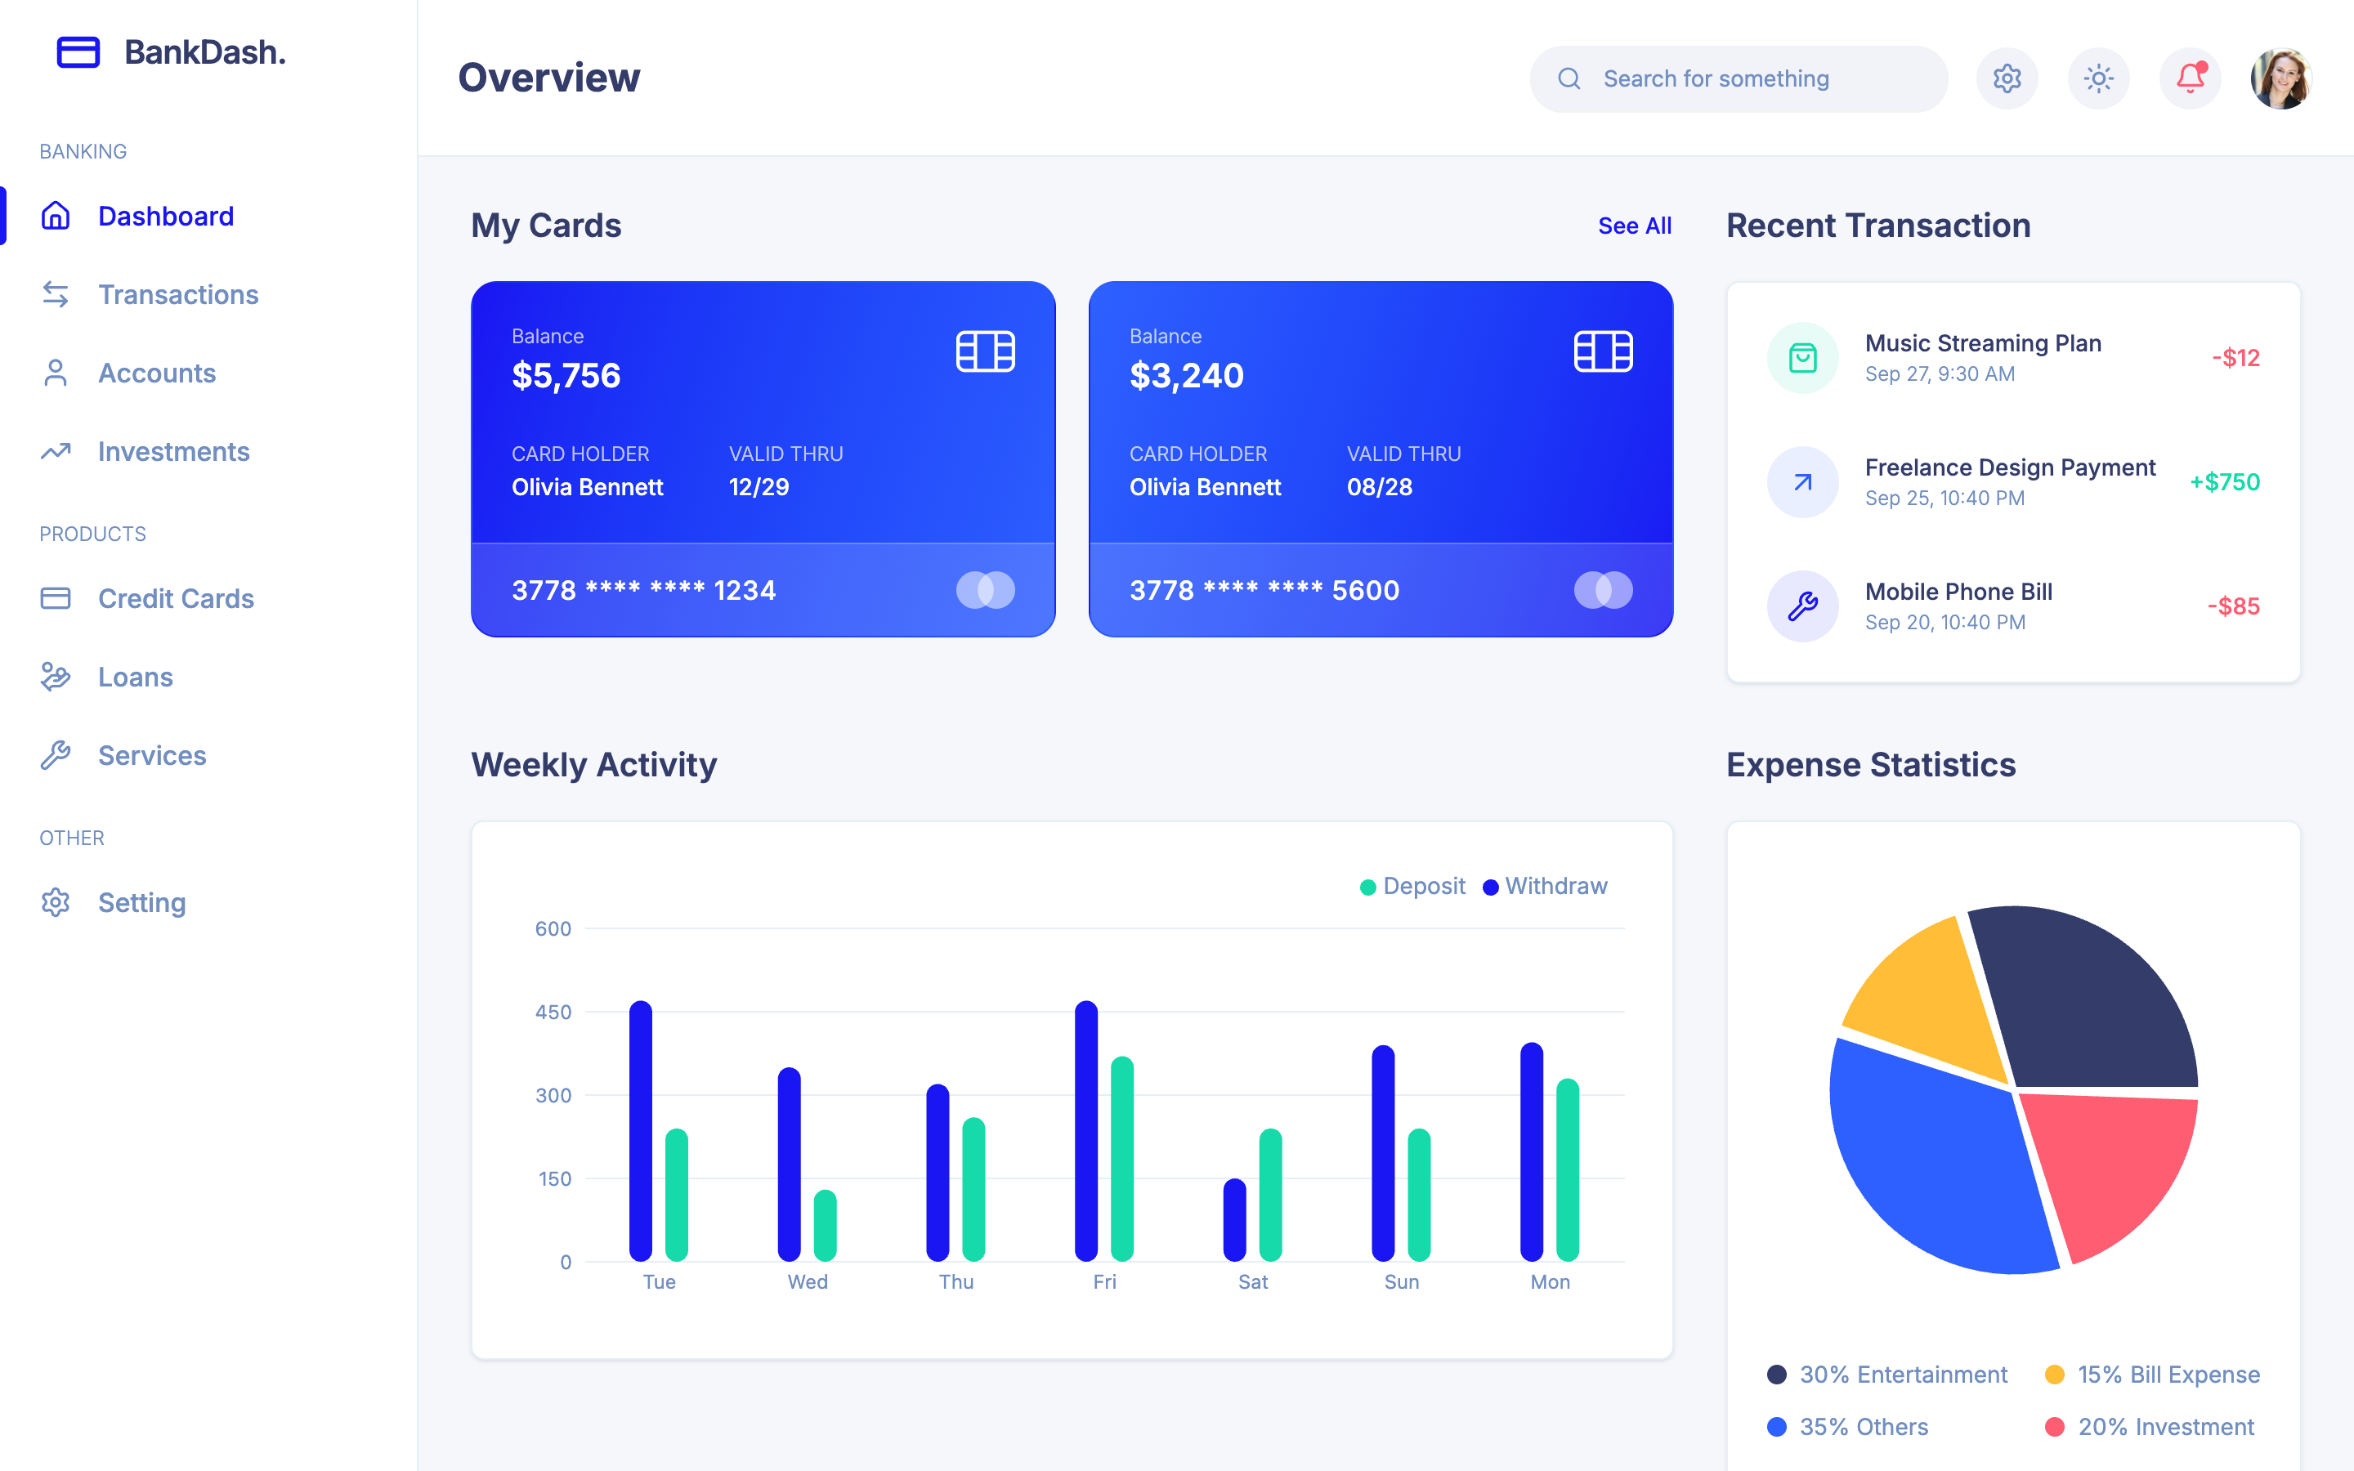
Task: Open Transactions in the sidebar
Action: coord(208,294)
